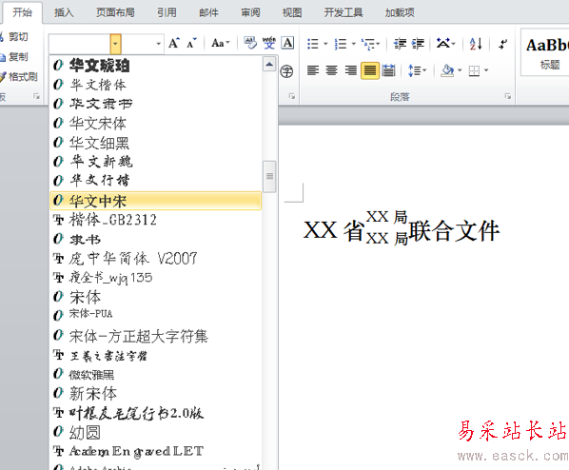Click the 格式刷 format painter button
This screenshot has height=470, width=569.
coord(19,76)
